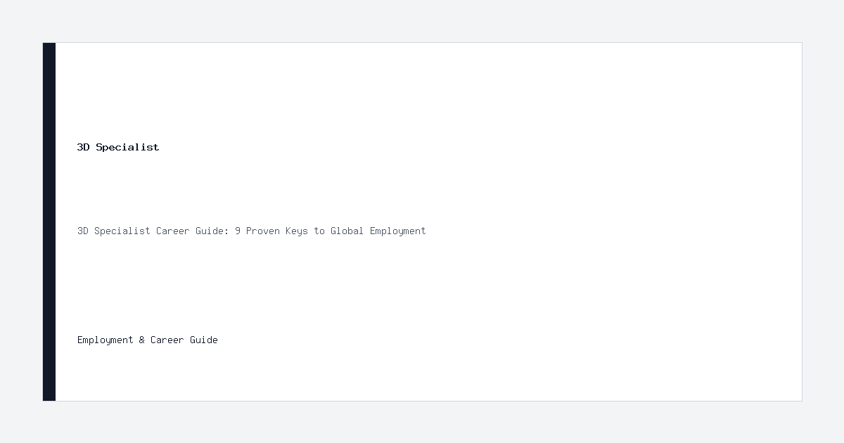Click "Career Guide" in the bottom label
Screen dimensions: 844x443
tap(184, 340)
